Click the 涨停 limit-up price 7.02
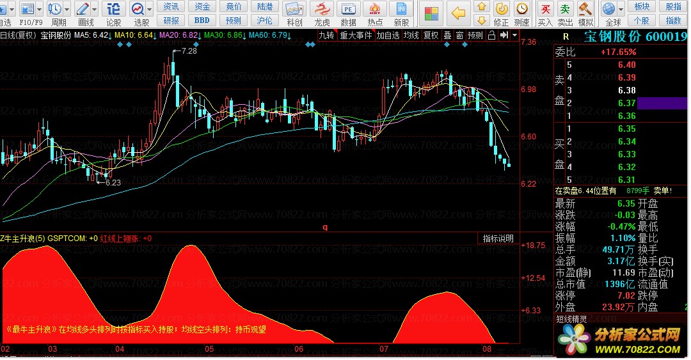 pos(626,295)
